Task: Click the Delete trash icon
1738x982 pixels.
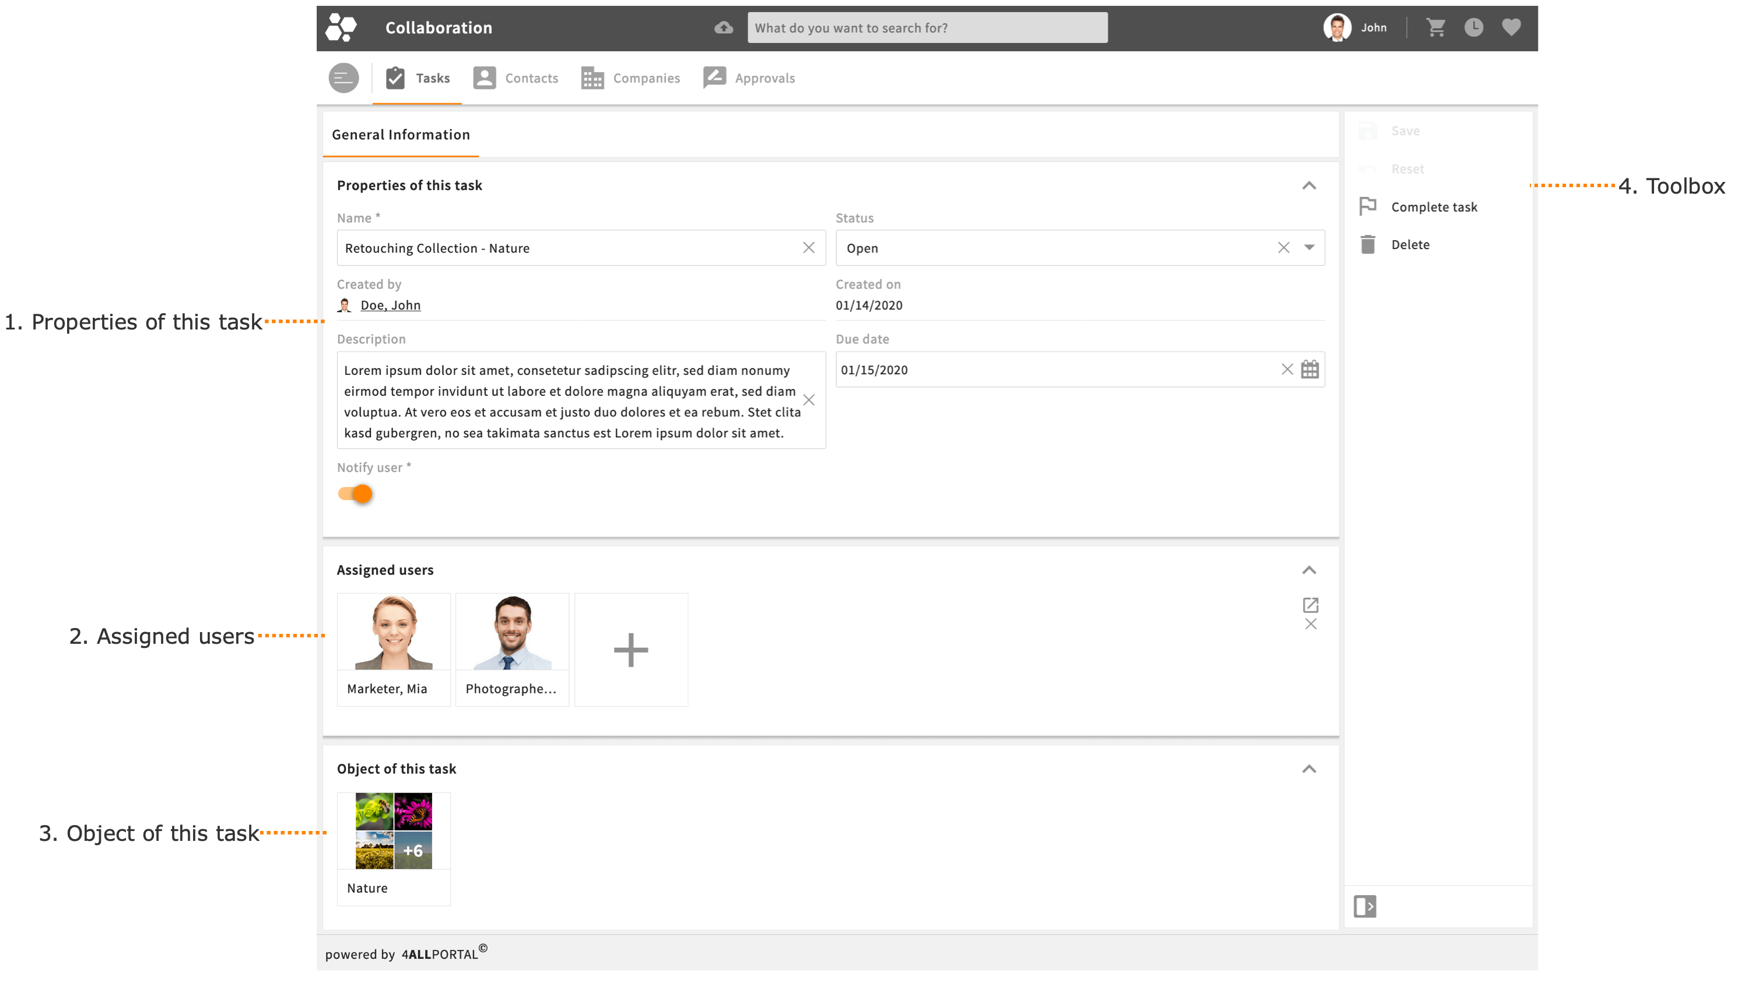Action: [x=1368, y=244]
